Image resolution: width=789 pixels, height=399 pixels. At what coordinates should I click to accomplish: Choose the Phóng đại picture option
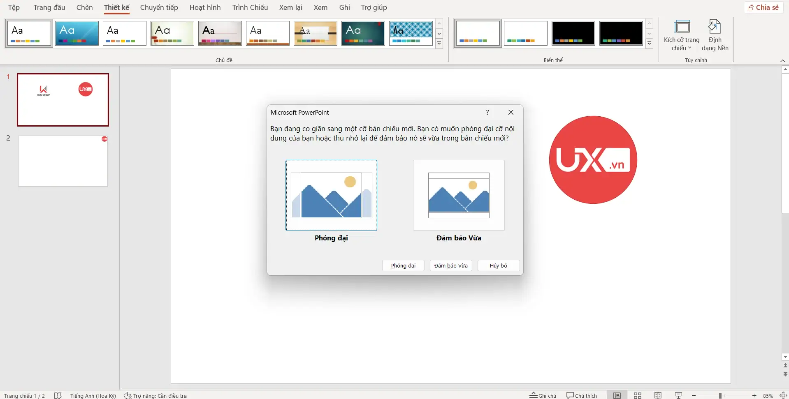[331, 196]
